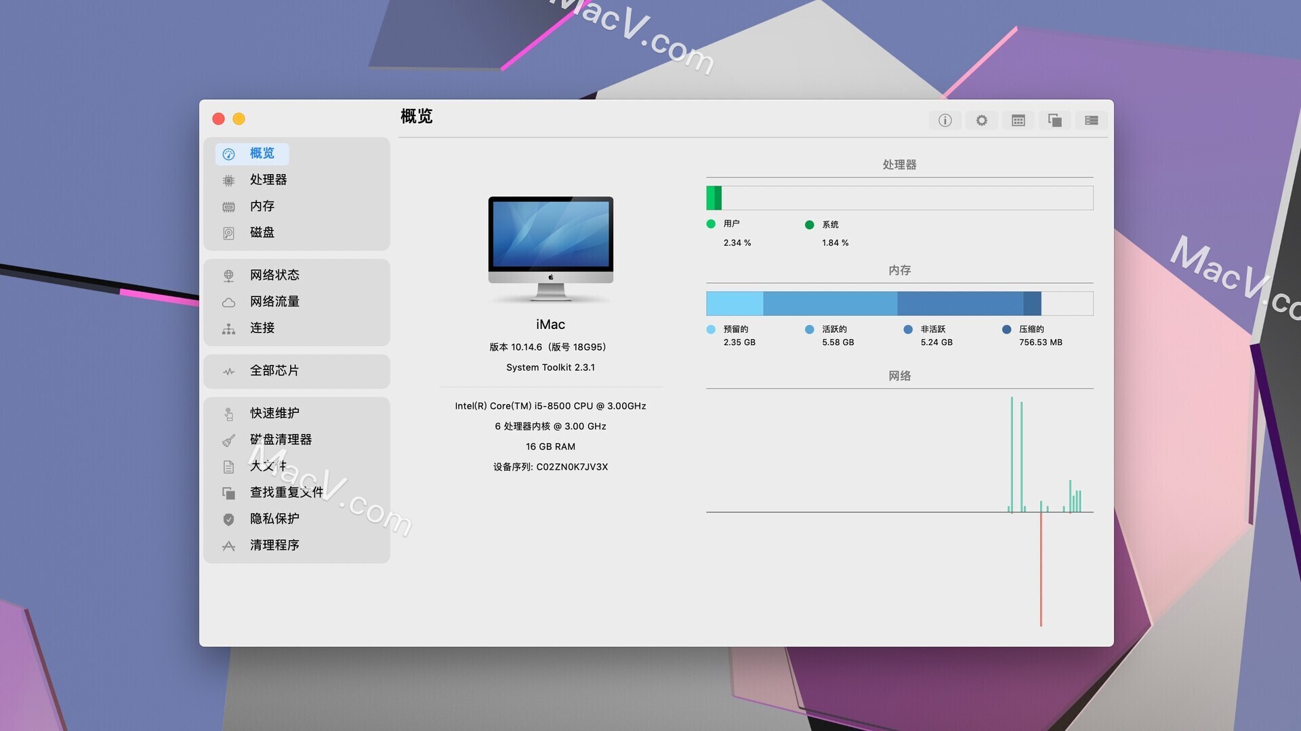Toggle the 系统 legend dot

coord(808,224)
